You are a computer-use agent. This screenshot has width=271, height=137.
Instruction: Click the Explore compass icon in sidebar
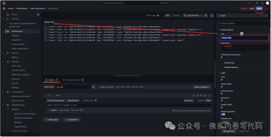point(8,53)
